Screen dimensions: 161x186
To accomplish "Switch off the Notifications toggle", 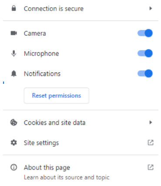I will [x=145, y=73].
